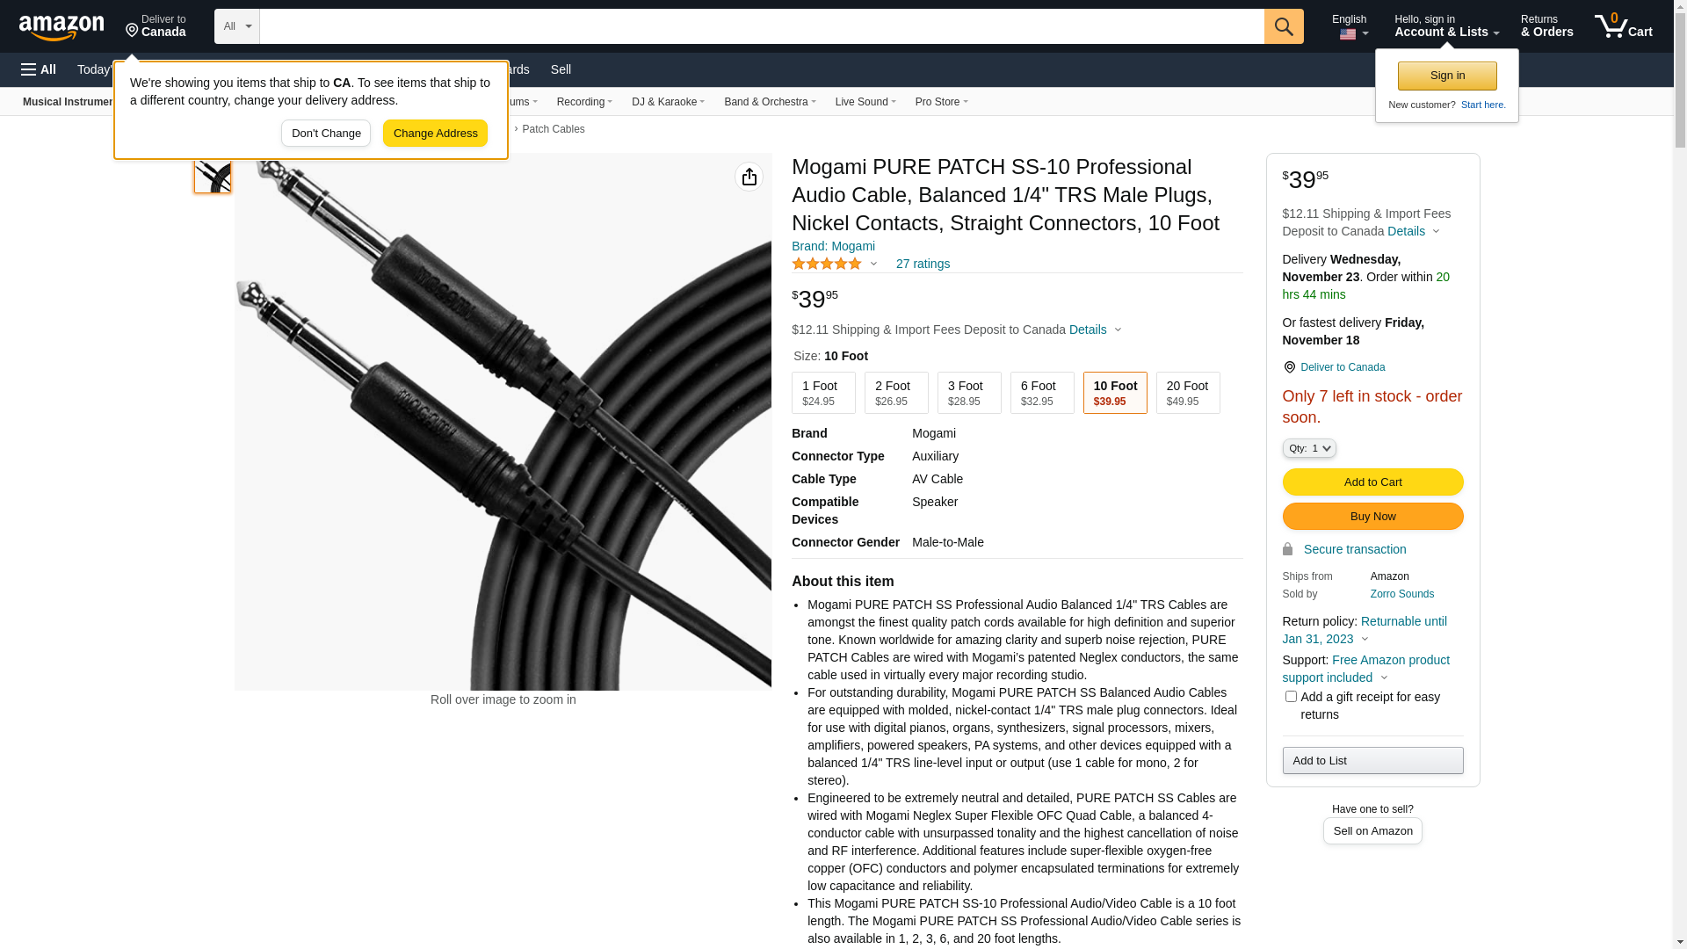Click the share icon on product image

(749, 177)
